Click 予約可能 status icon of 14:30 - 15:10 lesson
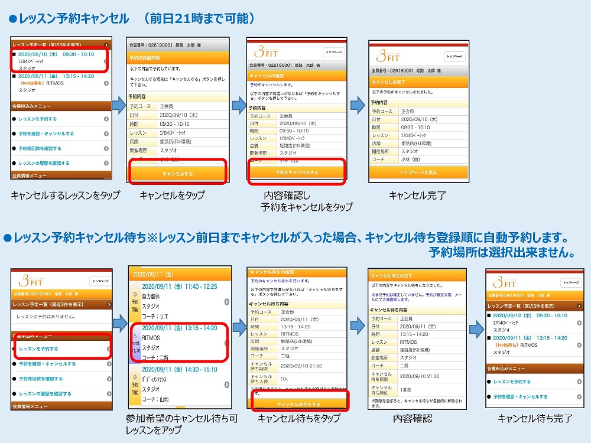Image resolution: width=591 pixels, height=443 pixels. coord(135,385)
